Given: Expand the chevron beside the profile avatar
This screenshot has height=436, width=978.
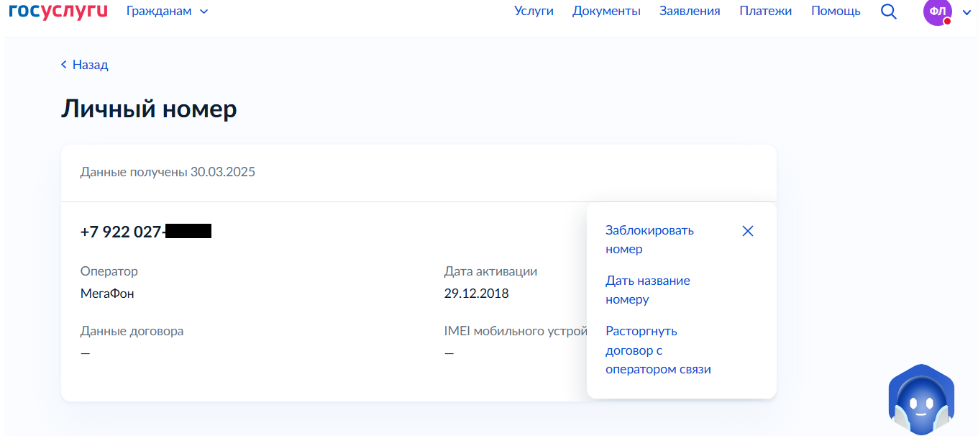Looking at the screenshot, I should 966,12.
